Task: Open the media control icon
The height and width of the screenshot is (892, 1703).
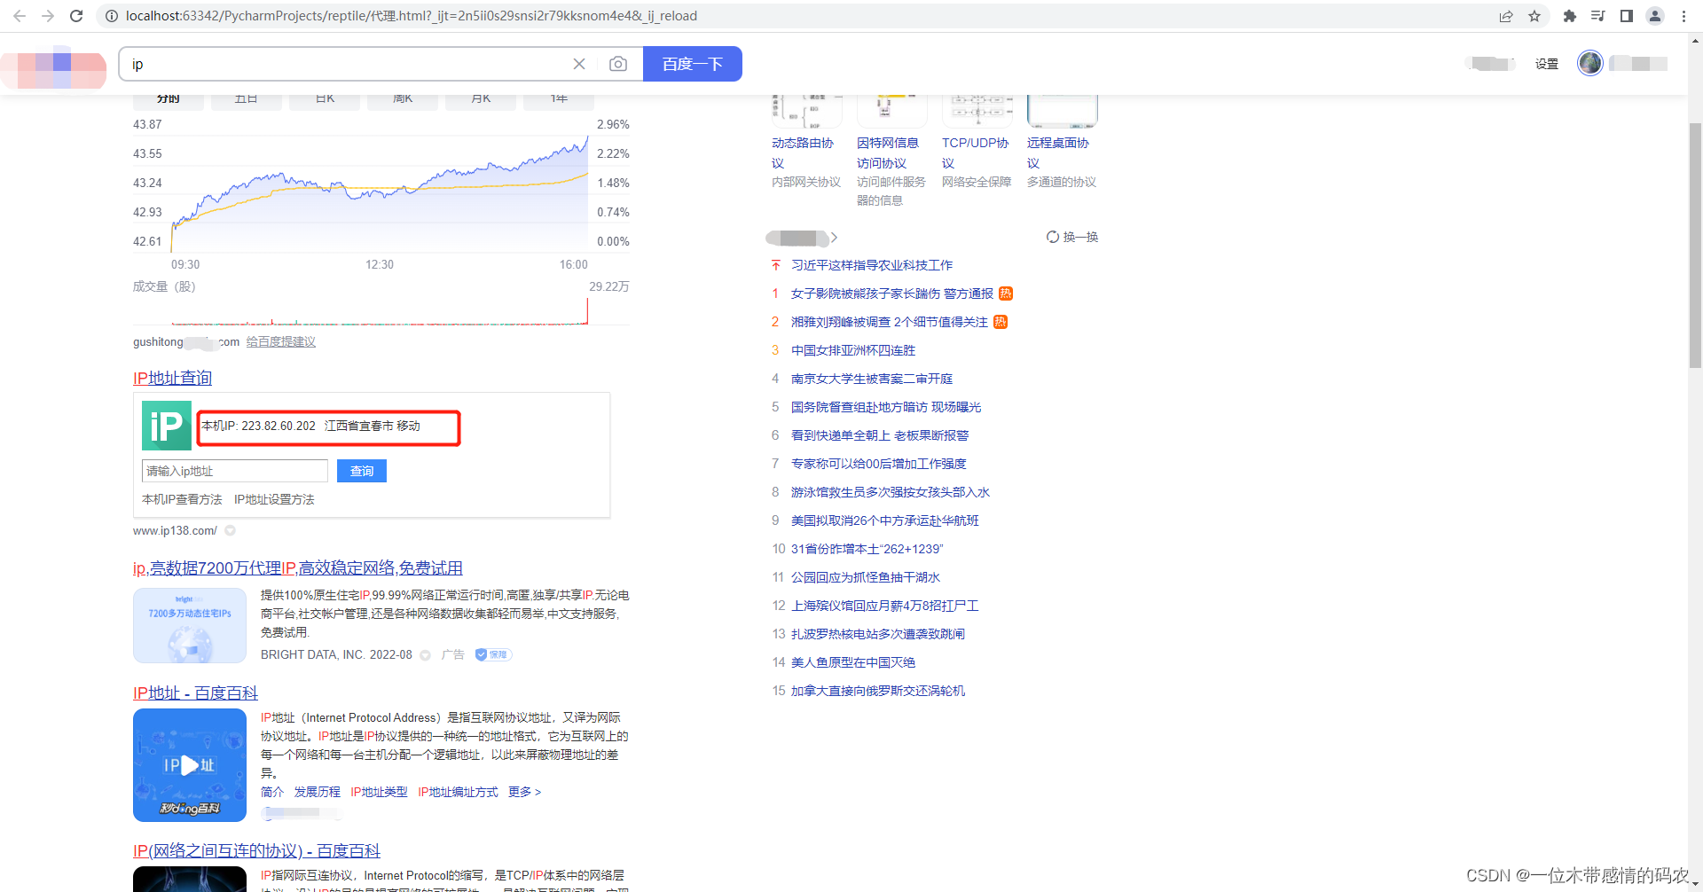Action: click(x=1598, y=16)
